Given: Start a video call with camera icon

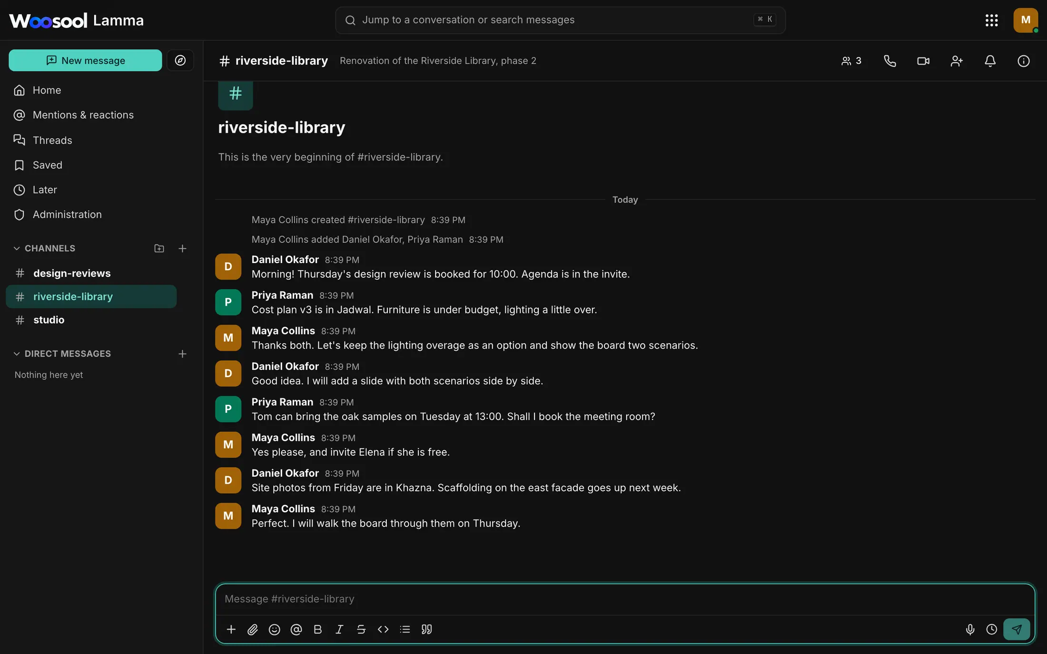Looking at the screenshot, I should coord(923,61).
